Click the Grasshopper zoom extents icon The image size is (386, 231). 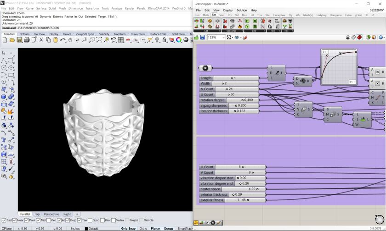pos(229,37)
